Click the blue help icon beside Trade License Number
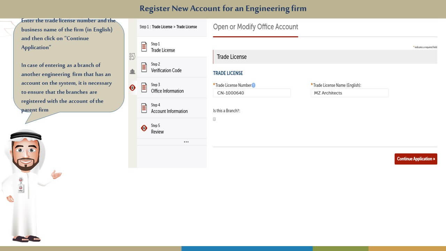The image size is (446, 251). tap(253, 85)
